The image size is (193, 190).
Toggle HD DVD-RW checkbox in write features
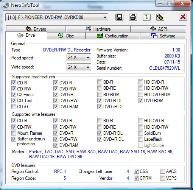(x=140, y=127)
